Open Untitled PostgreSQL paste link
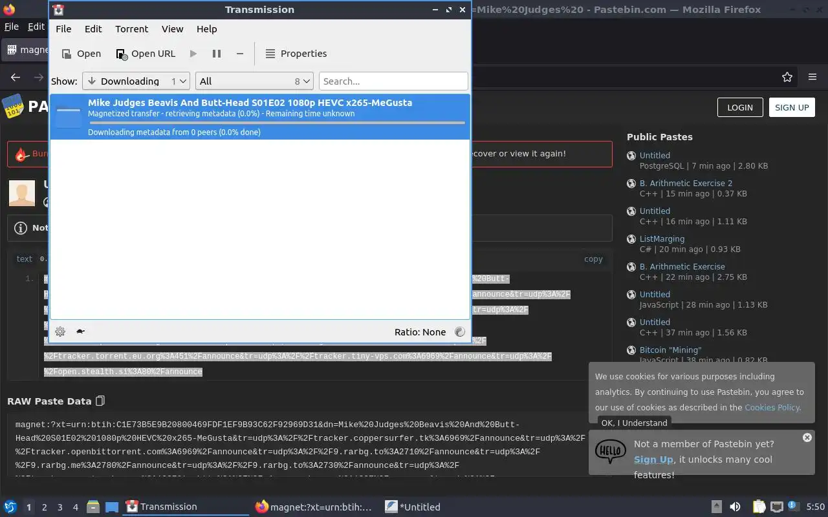This screenshot has height=517, width=828. click(x=655, y=155)
